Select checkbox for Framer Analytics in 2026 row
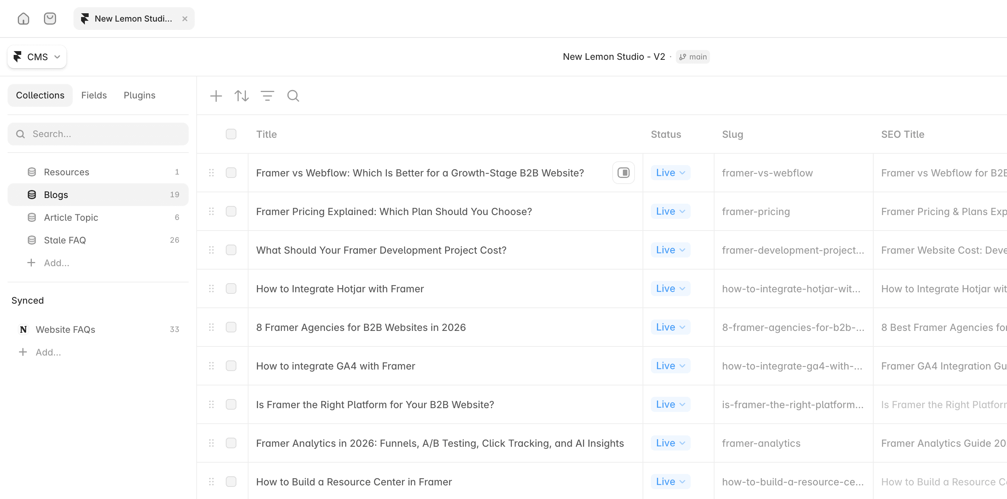The width and height of the screenshot is (1007, 499). 231,443
